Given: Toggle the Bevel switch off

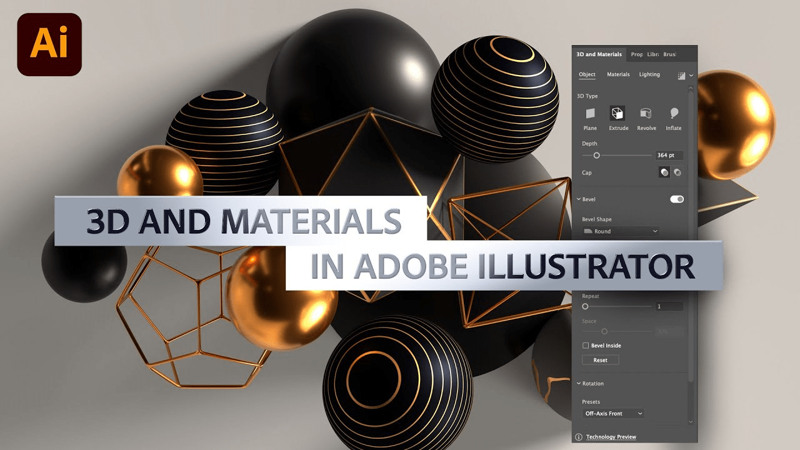Looking at the screenshot, I should coord(677,199).
